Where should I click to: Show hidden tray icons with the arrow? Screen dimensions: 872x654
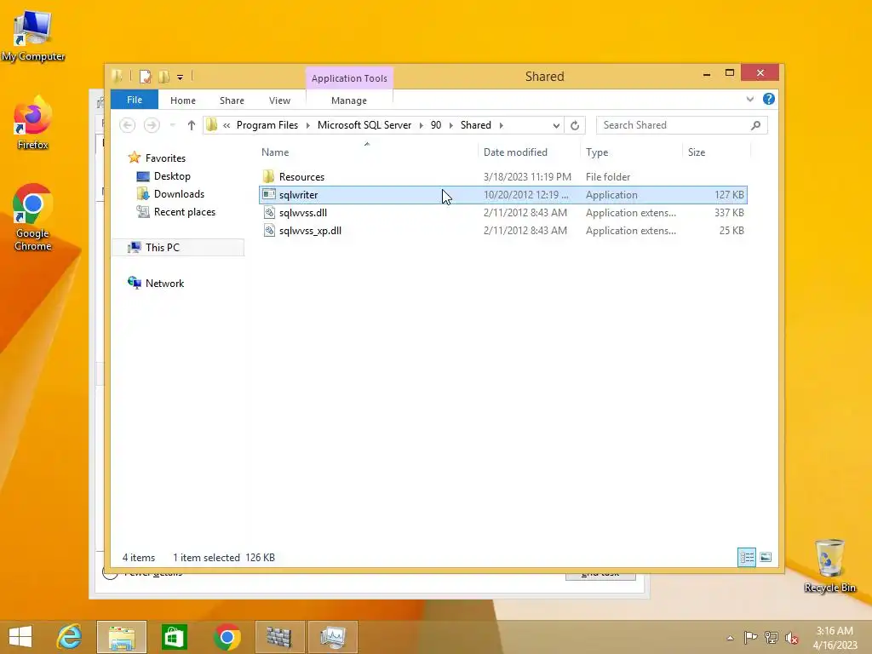pyautogui.click(x=730, y=638)
